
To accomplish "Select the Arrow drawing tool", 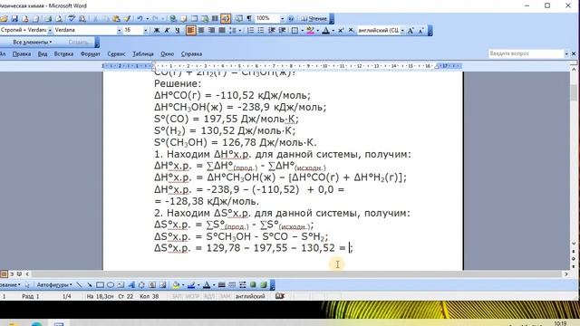I will click(x=89, y=285).
